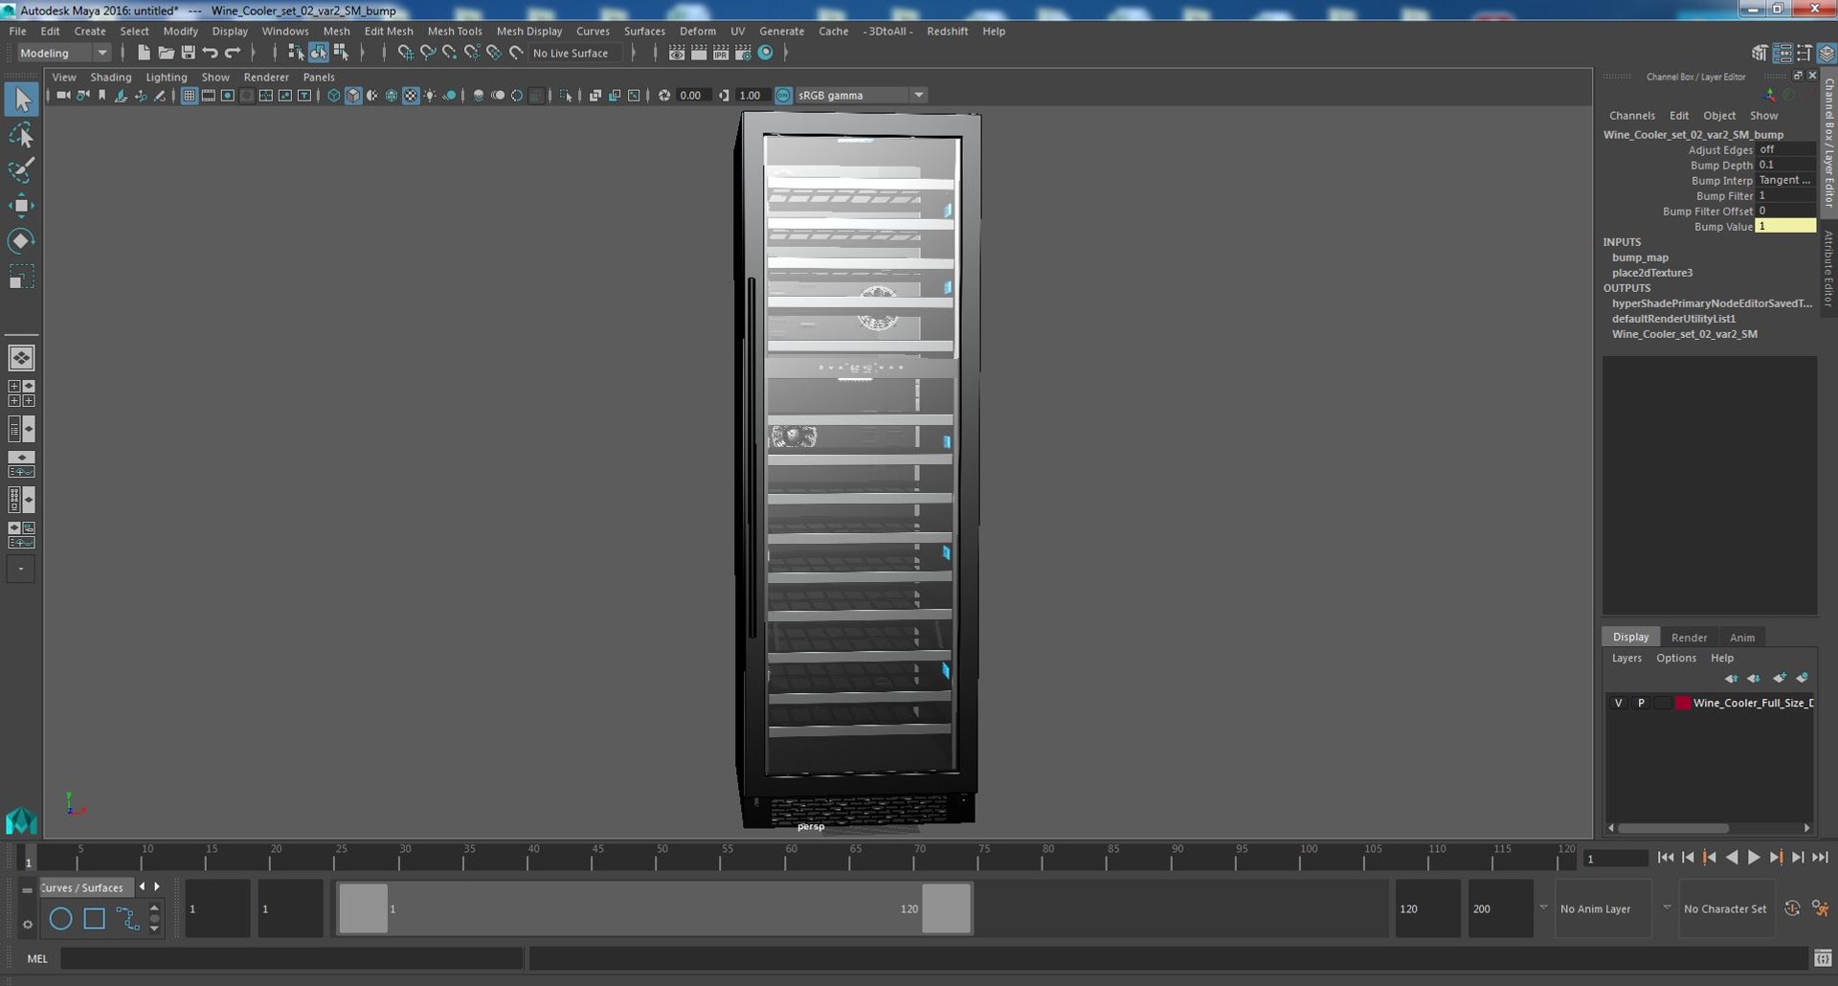Click go to end of playback range
1838x986 pixels.
[1820, 858]
